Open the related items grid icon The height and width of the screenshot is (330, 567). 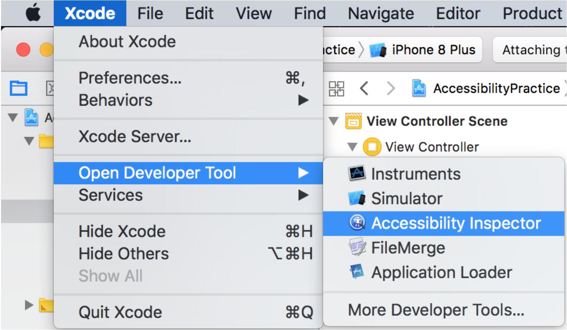click(336, 89)
